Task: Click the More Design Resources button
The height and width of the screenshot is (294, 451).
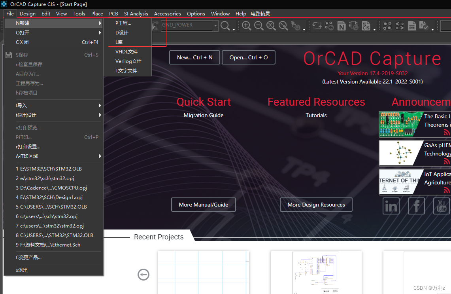Action: coord(316,205)
